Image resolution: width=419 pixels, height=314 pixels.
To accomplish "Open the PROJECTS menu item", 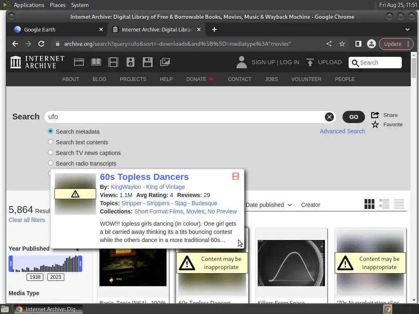I will click(133, 79).
